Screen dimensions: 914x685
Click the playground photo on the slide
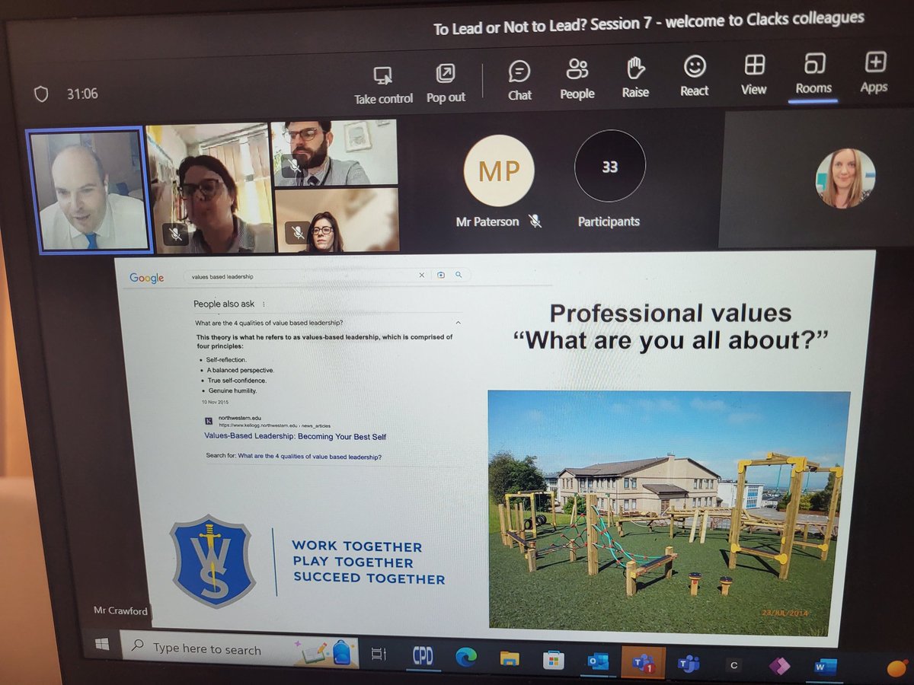pos(669,512)
